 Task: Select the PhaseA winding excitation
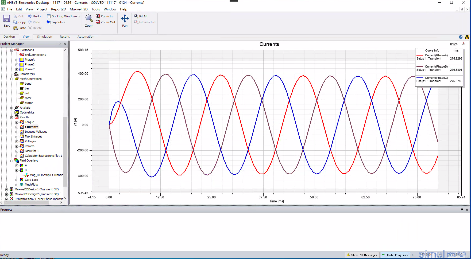point(30,60)
